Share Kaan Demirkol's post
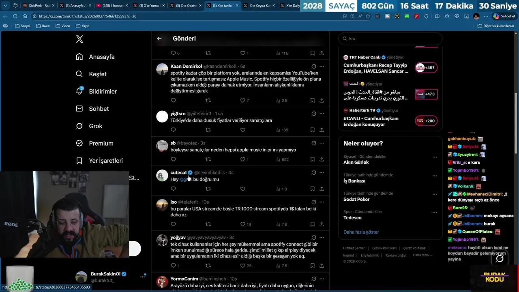Screen dimensions: 519x292 coord(322,100)
